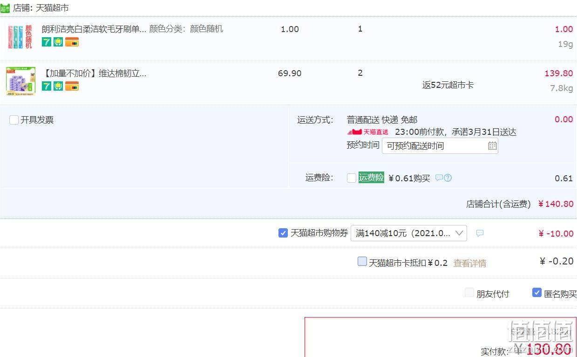Click the 店铺: 天猫超市 store name
The width and height of the screenshot is (577, 357).
click(41, 8)
